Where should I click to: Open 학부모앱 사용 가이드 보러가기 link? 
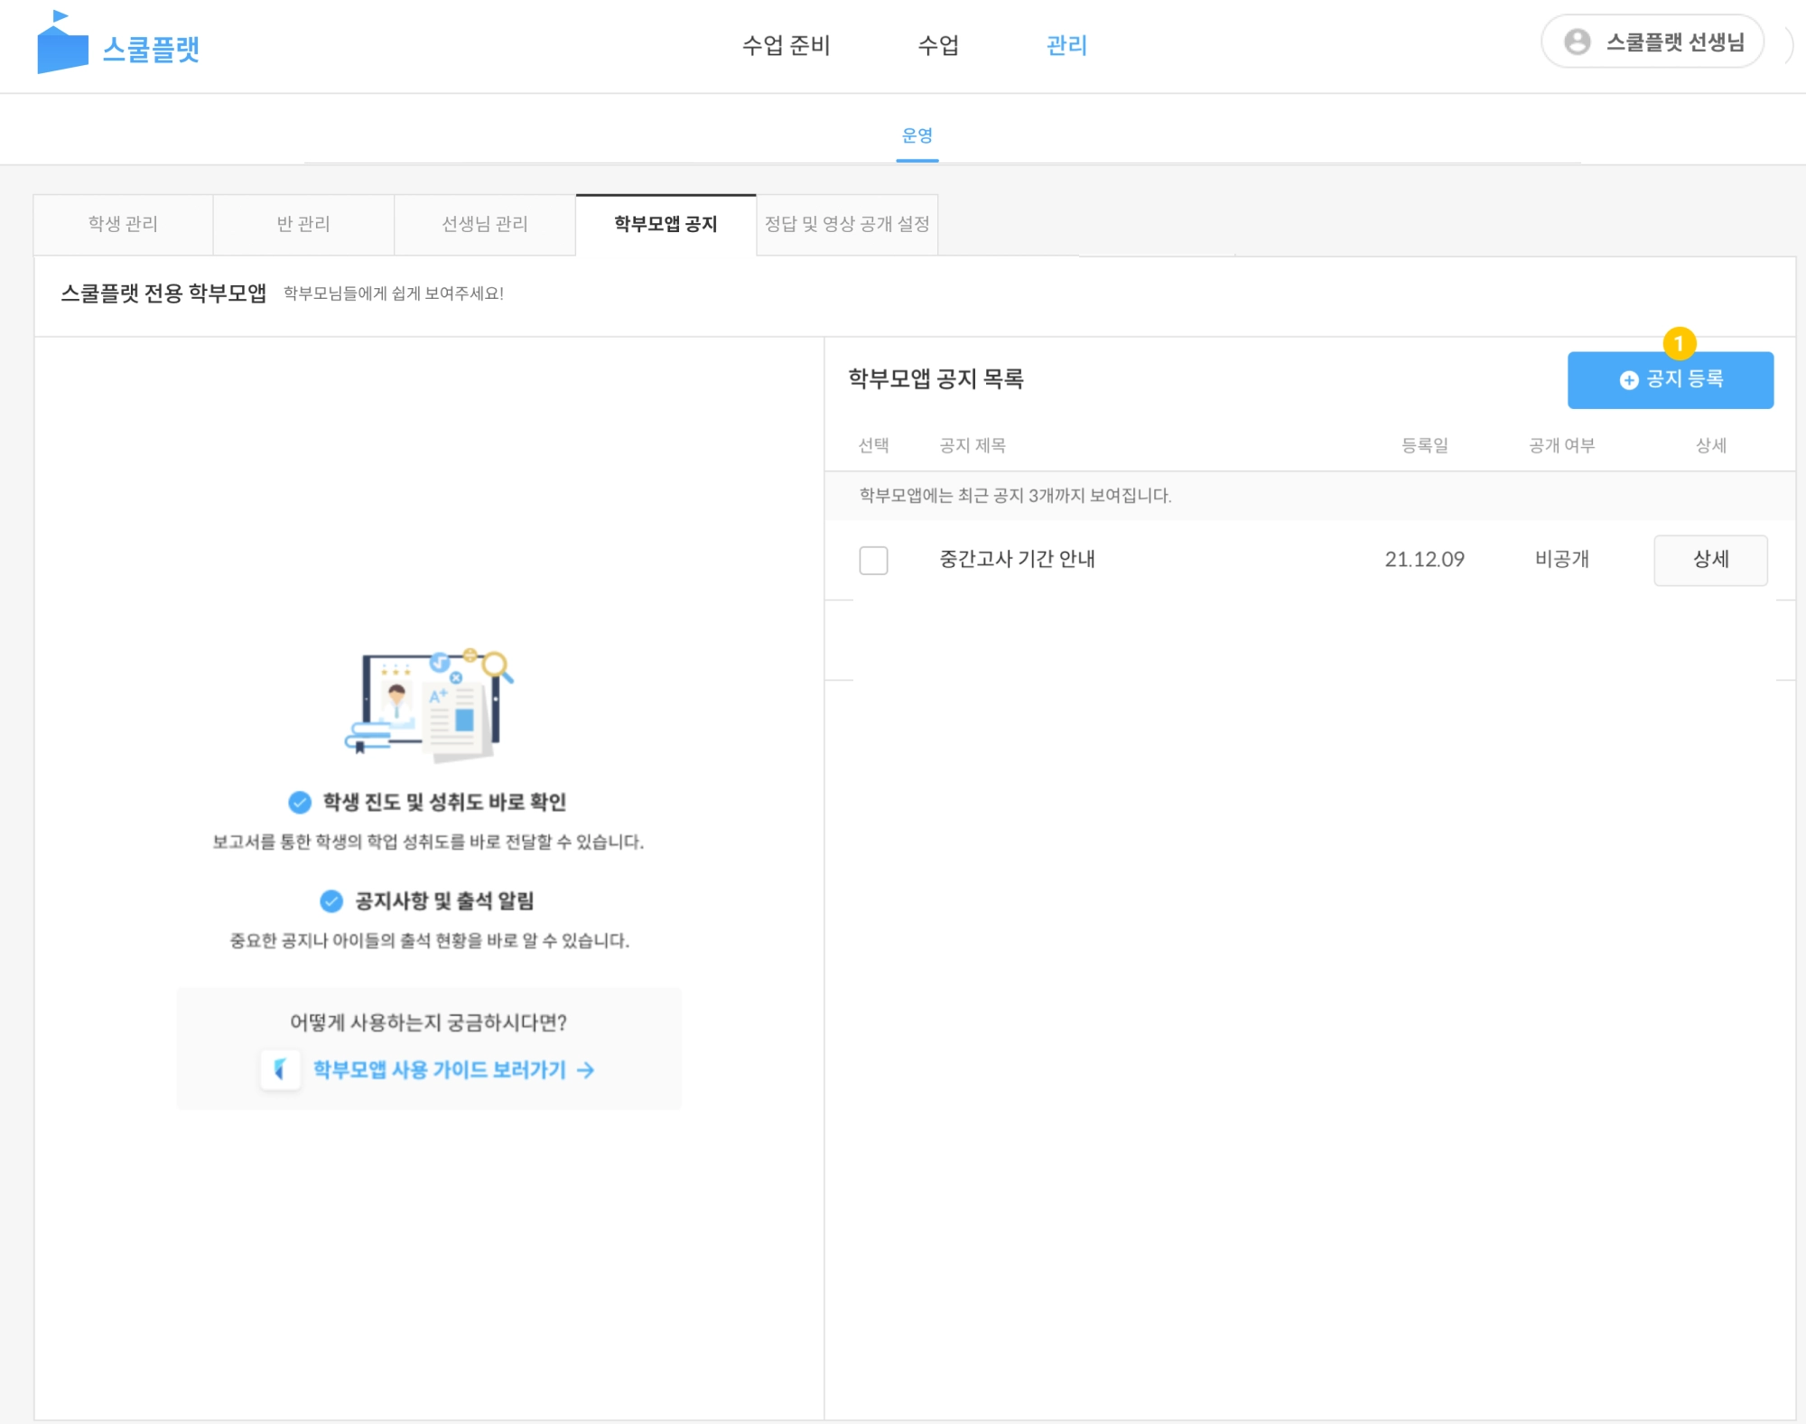(x=439, y=1070)
